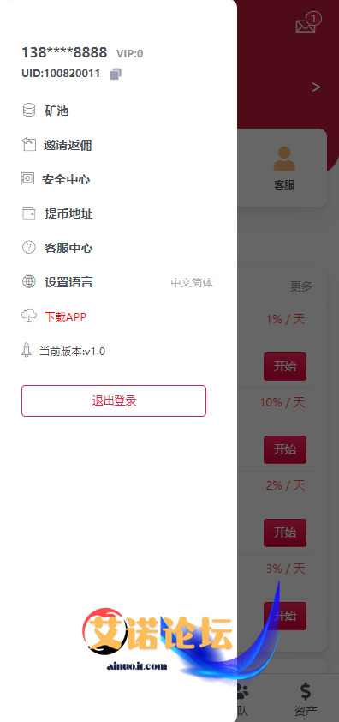
Task: Click the red 下载APP link
Action: coord(65,316)
